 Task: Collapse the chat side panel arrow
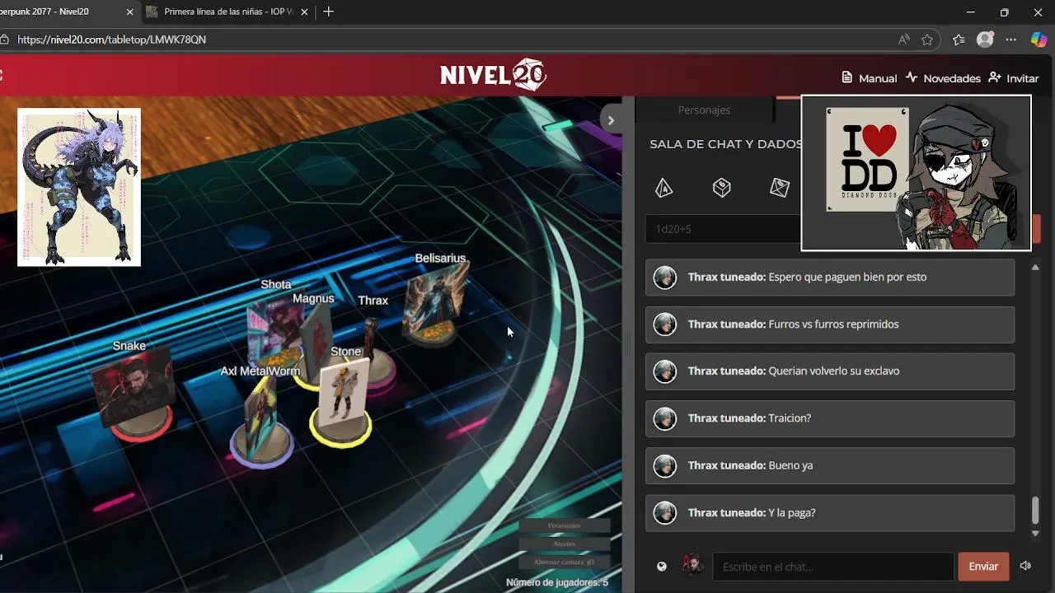tap(611, 120)
